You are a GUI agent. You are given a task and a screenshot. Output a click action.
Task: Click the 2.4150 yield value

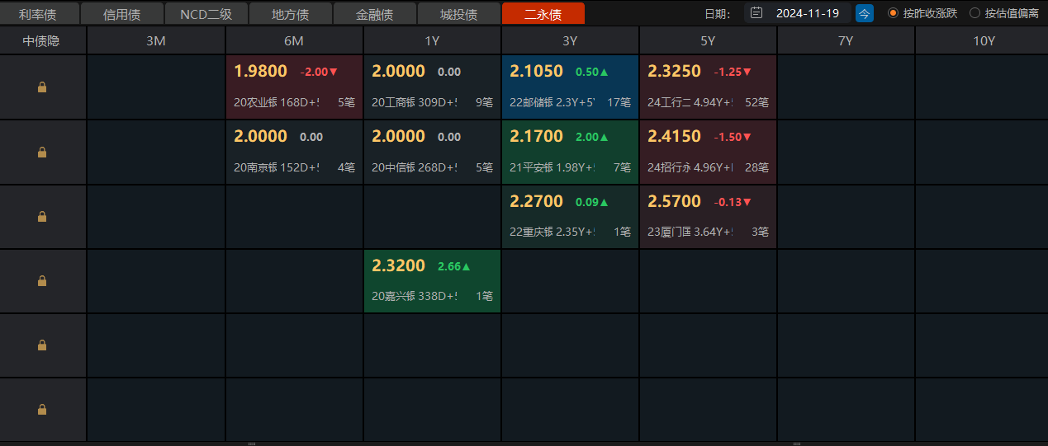click(x=675, y=136)
